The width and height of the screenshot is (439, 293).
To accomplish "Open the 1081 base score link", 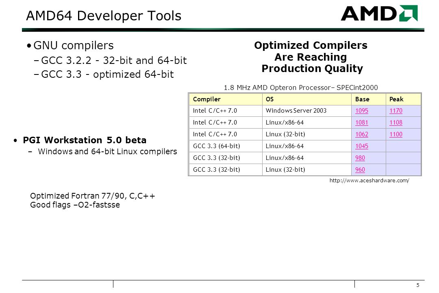I will (361, 122).
